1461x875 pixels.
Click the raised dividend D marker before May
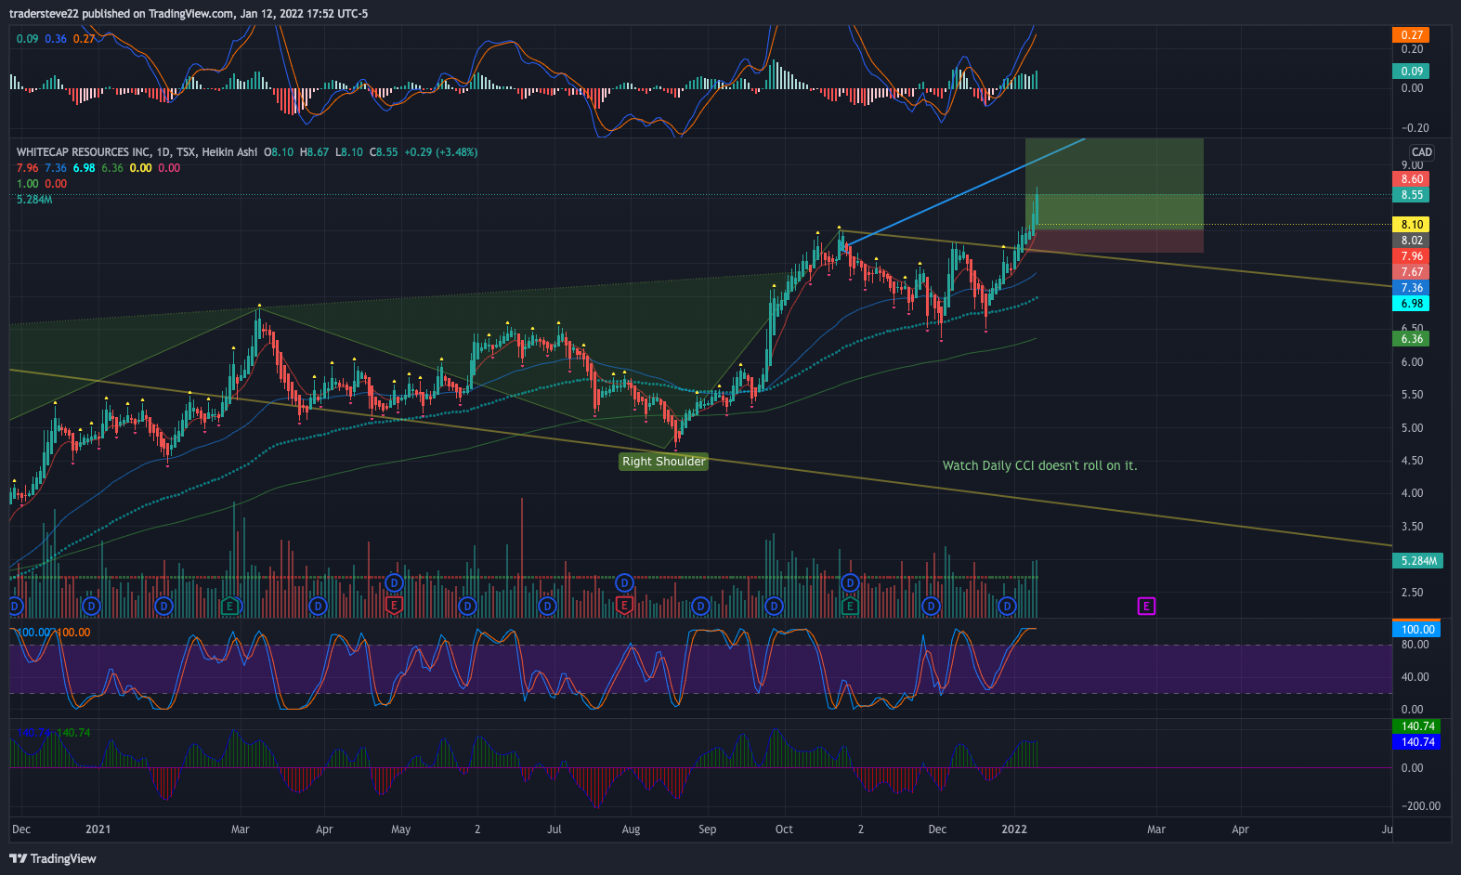[394, 582]
